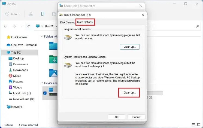
Task: Click the drive space usage bar
Action: [155, 93]
